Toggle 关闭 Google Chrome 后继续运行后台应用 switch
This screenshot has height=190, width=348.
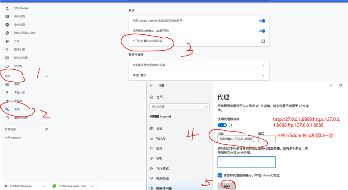pos(262,21)
